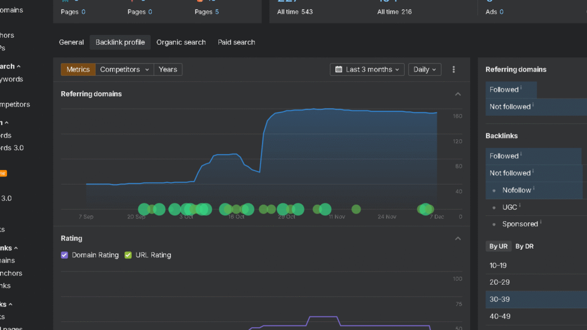Uncheck the URL Rating checkbox
587x330 pixels.
pos(128,255)
